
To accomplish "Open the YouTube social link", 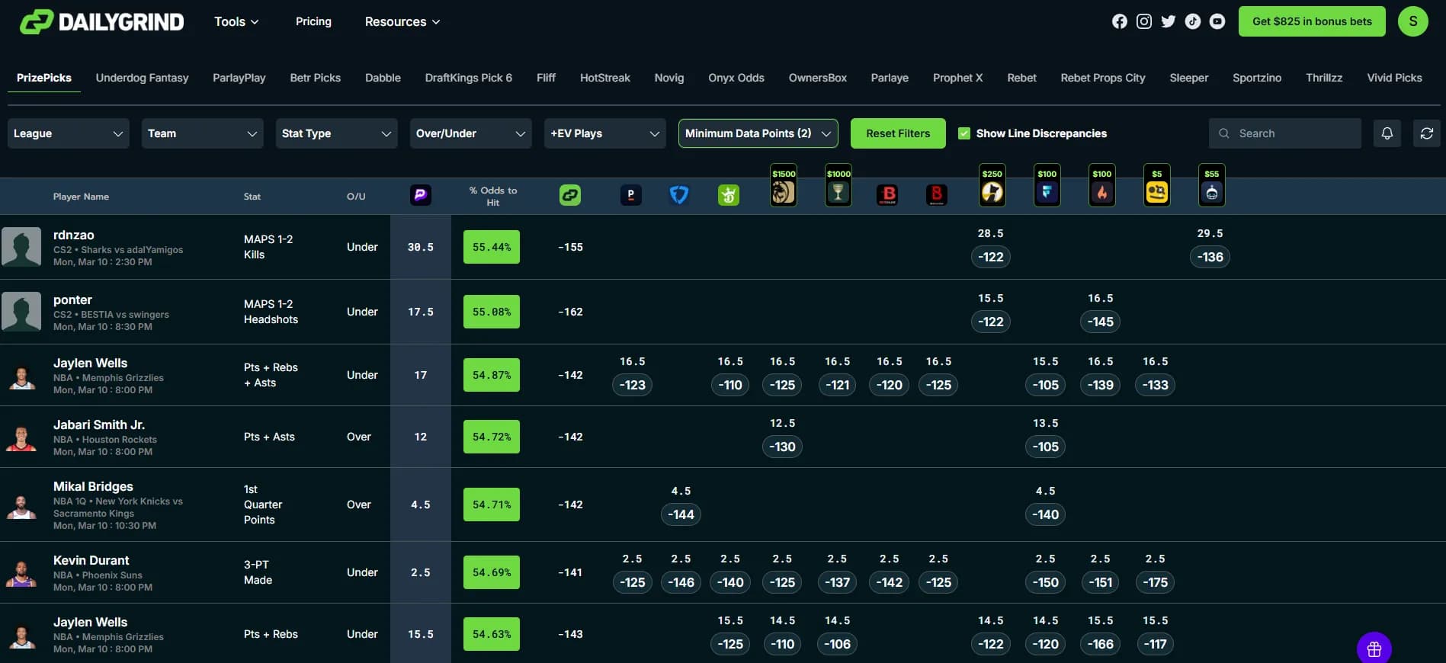I will (1217, 21).
